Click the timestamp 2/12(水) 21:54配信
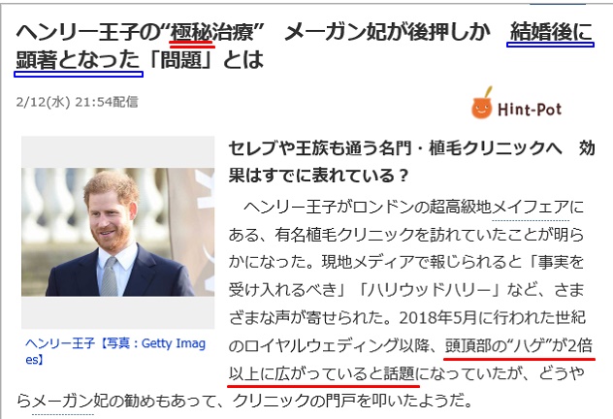 coord(77,102)
